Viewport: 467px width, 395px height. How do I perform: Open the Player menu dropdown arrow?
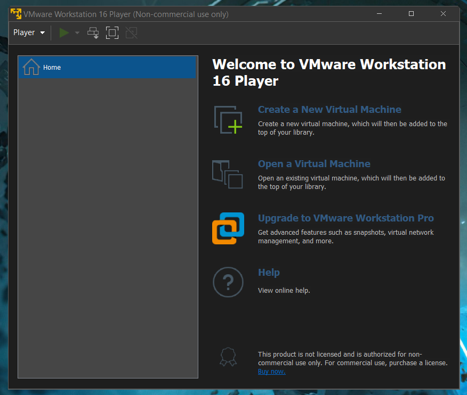[42, 32]
